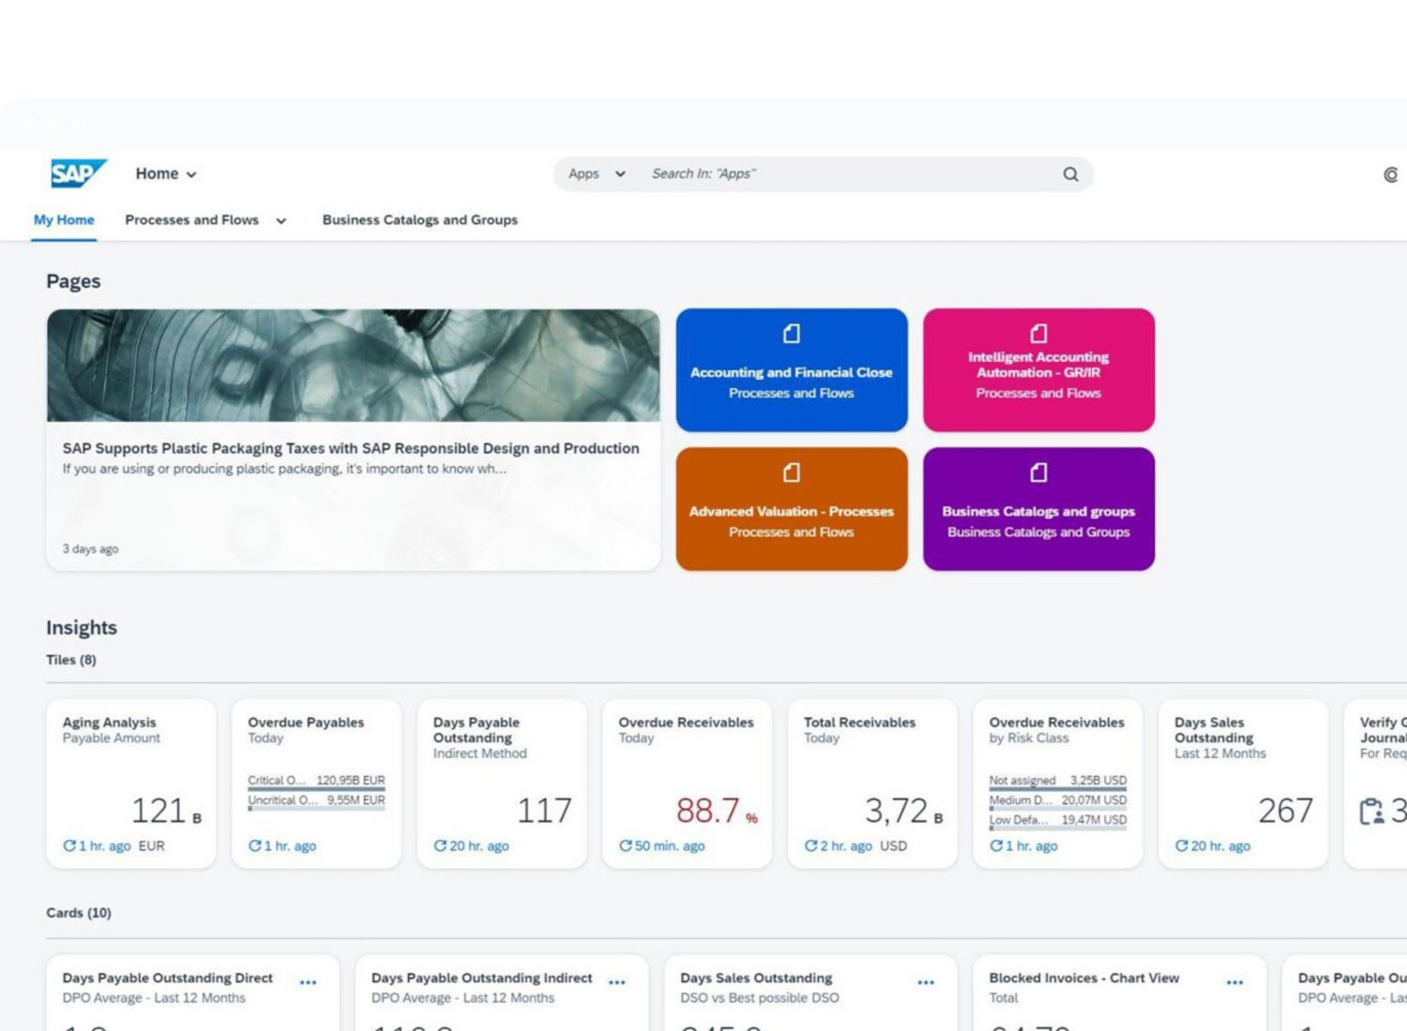
Task: Click refresh icon on Total Receivables tile
Action: point(810,845)
